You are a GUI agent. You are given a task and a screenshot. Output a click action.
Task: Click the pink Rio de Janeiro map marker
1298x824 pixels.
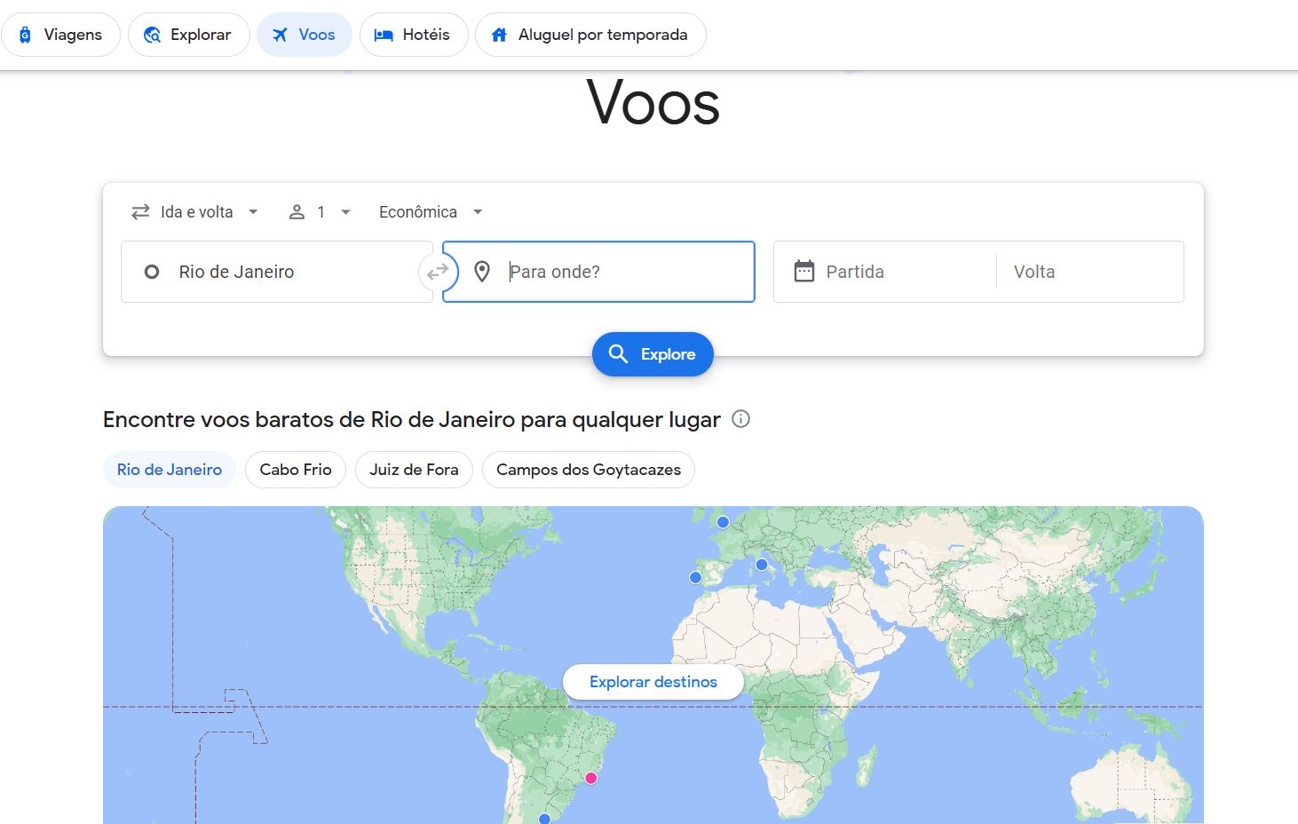click(x=591, y=778)
